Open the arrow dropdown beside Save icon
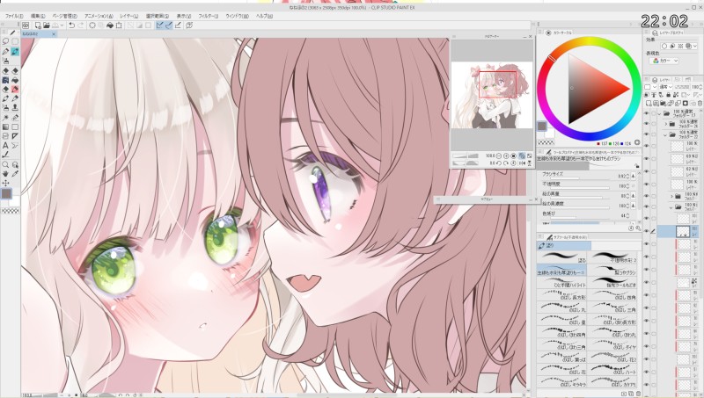 62,25
